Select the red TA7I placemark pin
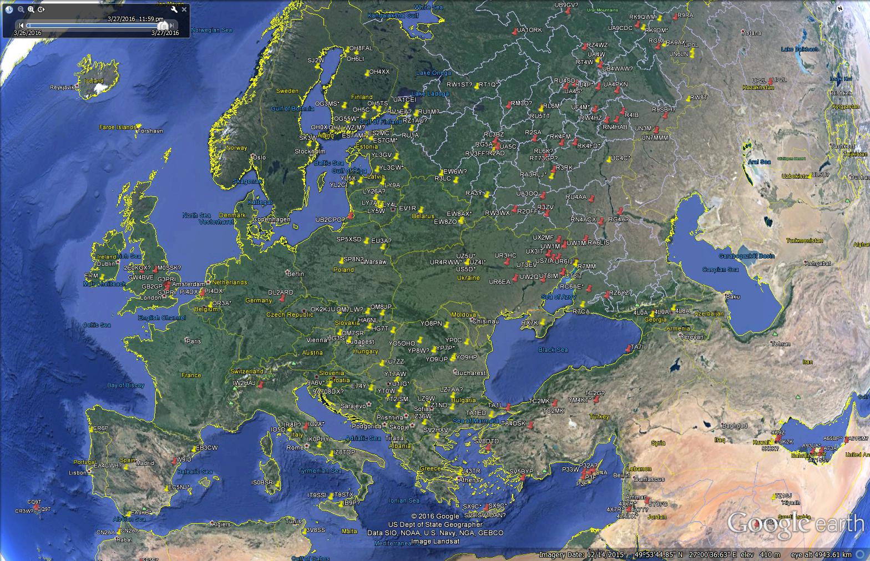The width and height of the screenshot is (870, 561). point(628,349)
